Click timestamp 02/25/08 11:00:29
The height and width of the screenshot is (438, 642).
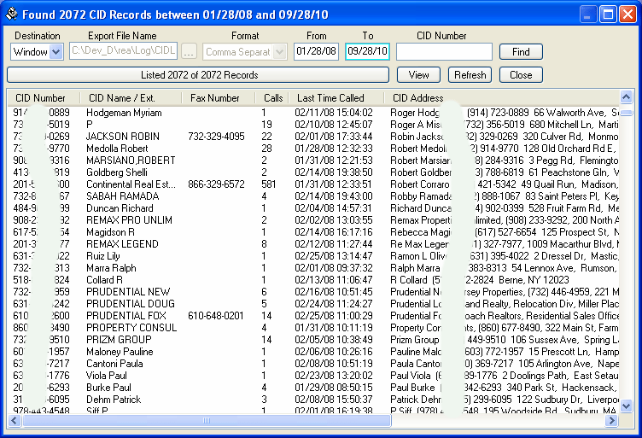point(334,316)
